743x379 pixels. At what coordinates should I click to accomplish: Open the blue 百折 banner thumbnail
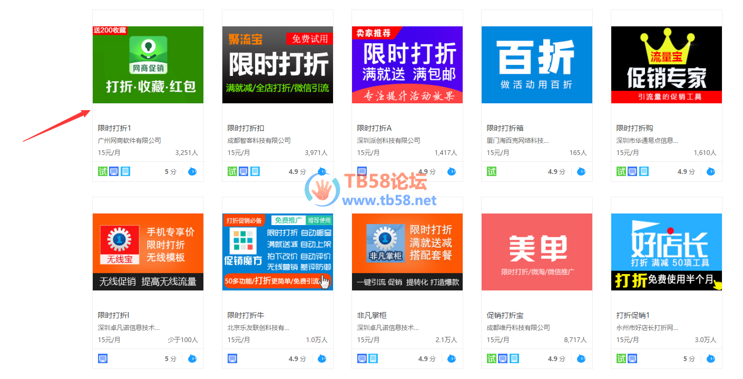tap(537, 65)
